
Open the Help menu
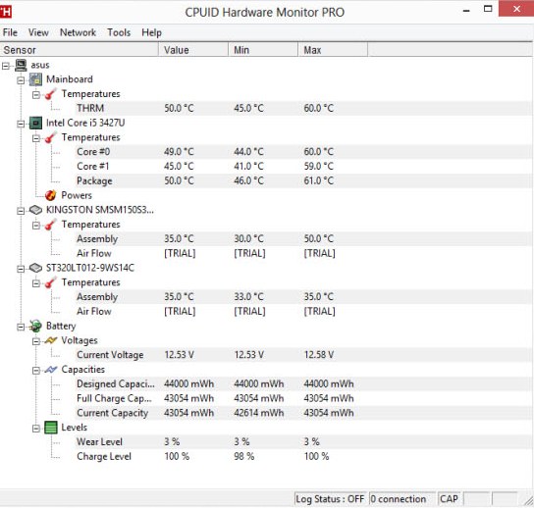coord(151,32)
